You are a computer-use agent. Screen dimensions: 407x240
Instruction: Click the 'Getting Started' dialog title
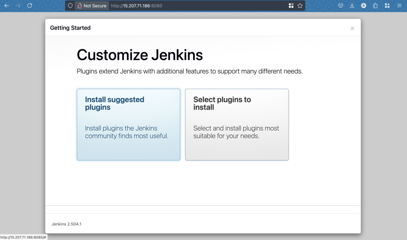[70, 28]
